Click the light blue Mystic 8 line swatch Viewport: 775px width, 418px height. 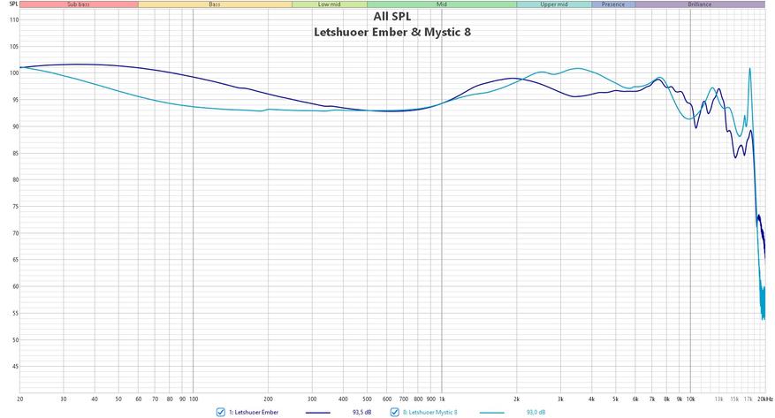(x=492, y=413)
